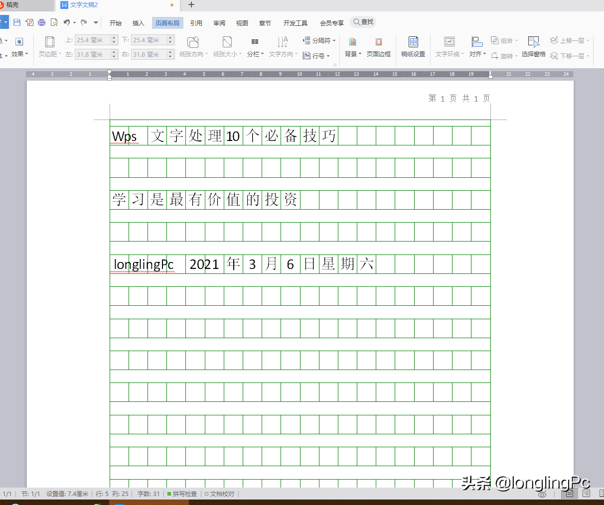Click the 文字方向 text direction icon
Viewport: 604px width, 505px height.
coord(283,42)
